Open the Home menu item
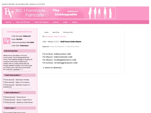Image resolution: width=151 pixels, height=113 pixels. pyautogui.click(x=8, y=22)
